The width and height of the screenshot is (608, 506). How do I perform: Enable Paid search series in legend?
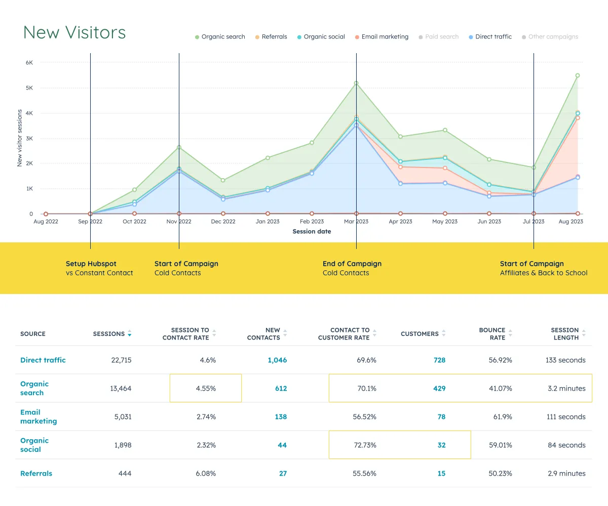click(x=439, y=37)
